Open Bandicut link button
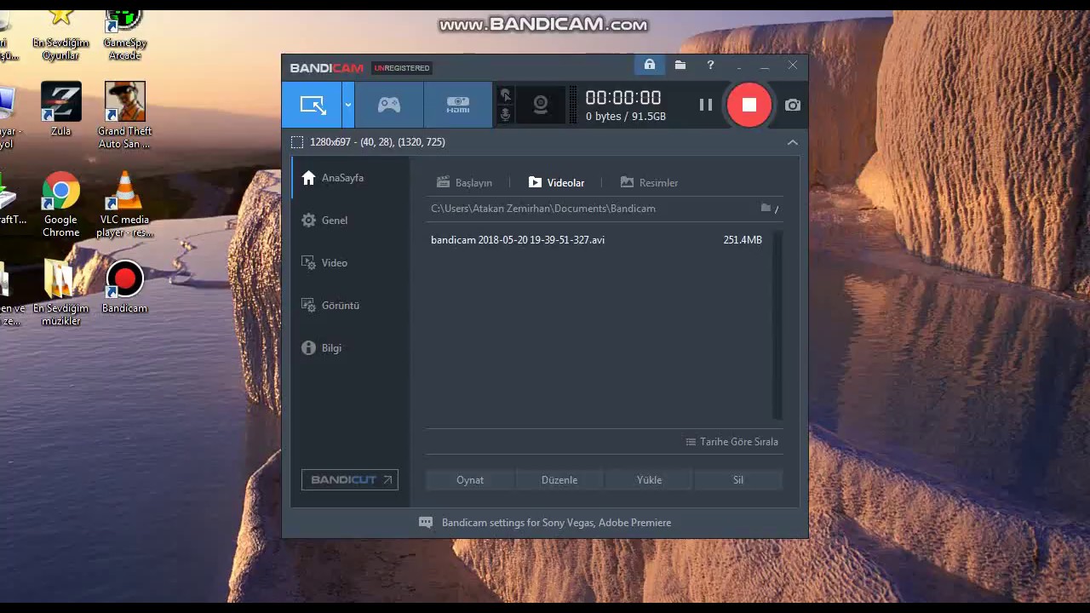The height and width of the screenshot is (613, 1090). point(350,480)
